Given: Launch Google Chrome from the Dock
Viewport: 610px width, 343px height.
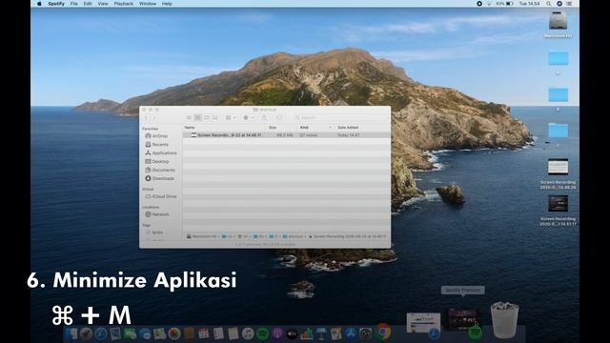Looking at the screenshot, I should point(383,332).
